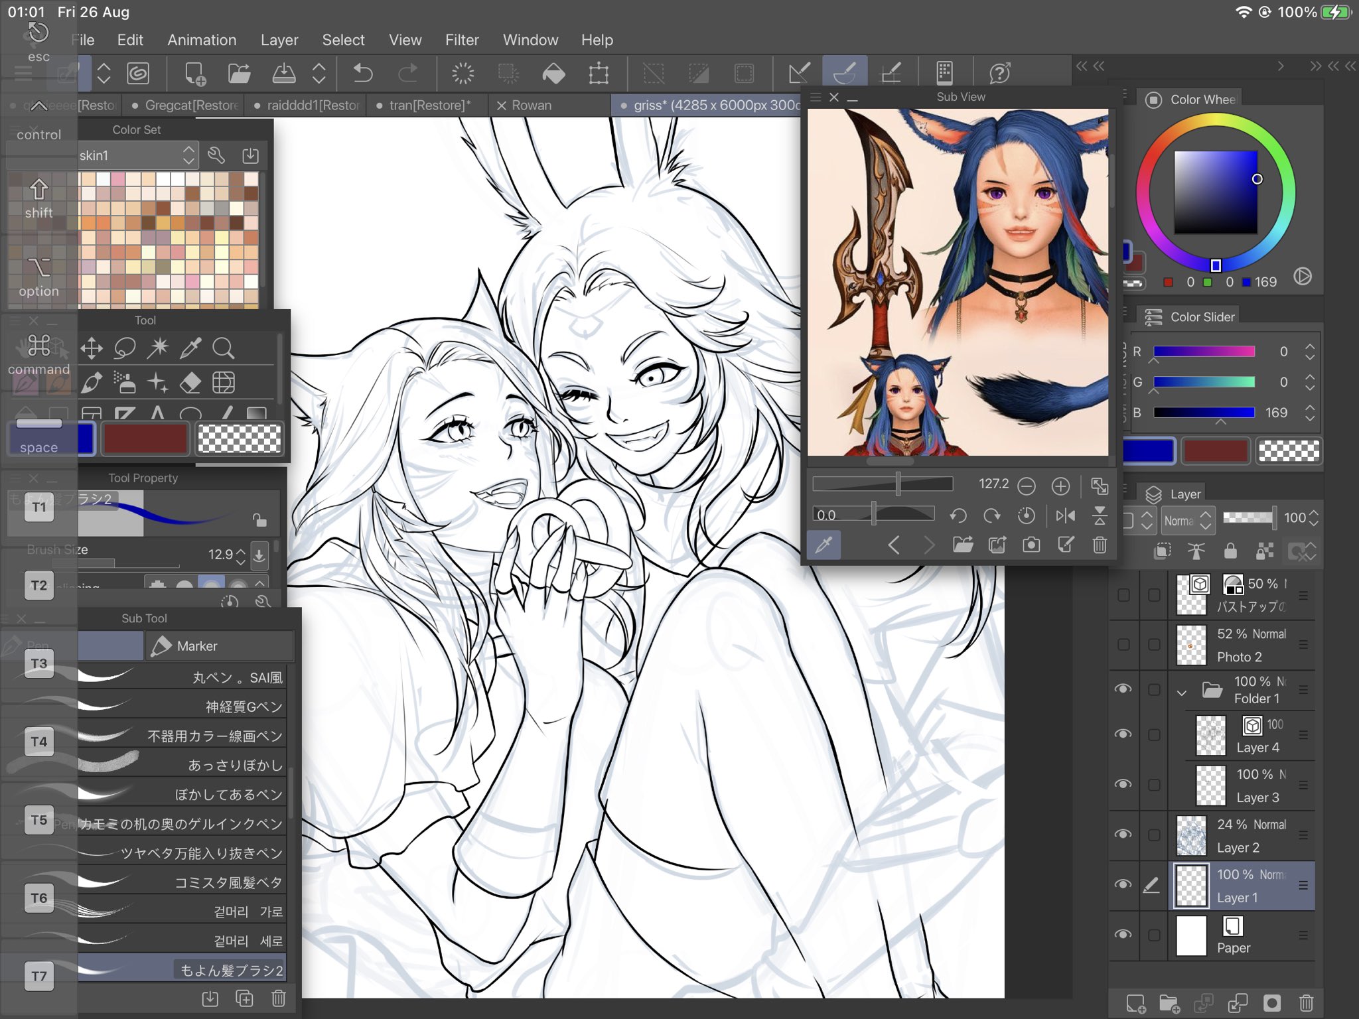Select the Eyedropper tool
The image size is (1359, 1019).
(x=191, y=348)
